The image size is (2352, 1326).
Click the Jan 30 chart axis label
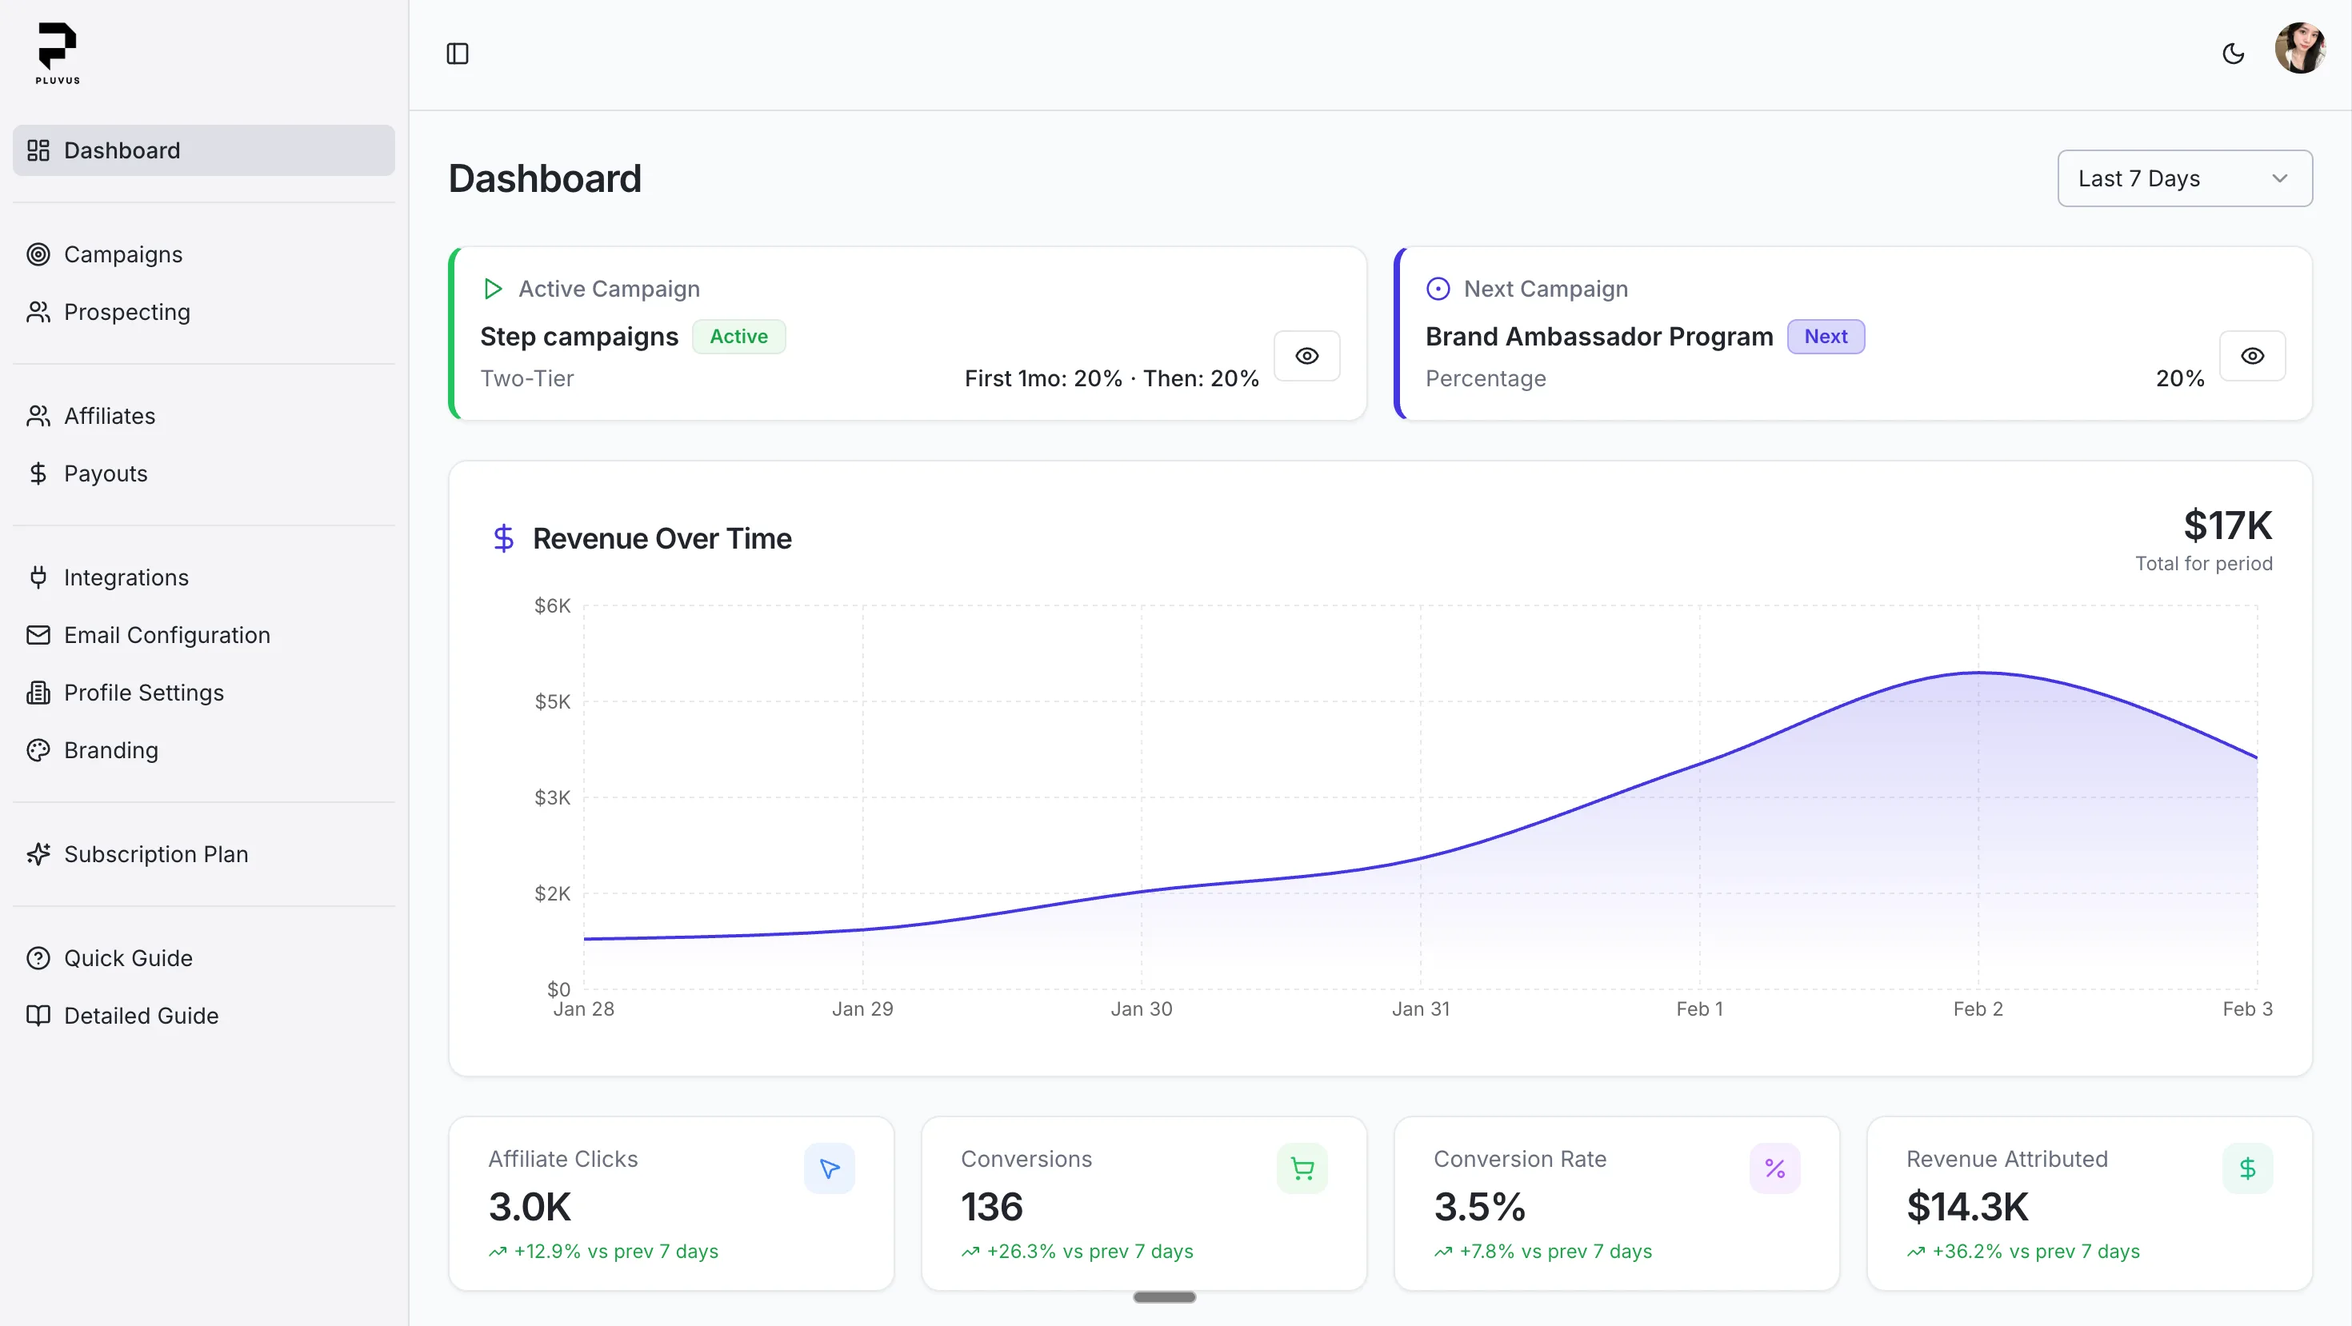coord(1142,1008)
